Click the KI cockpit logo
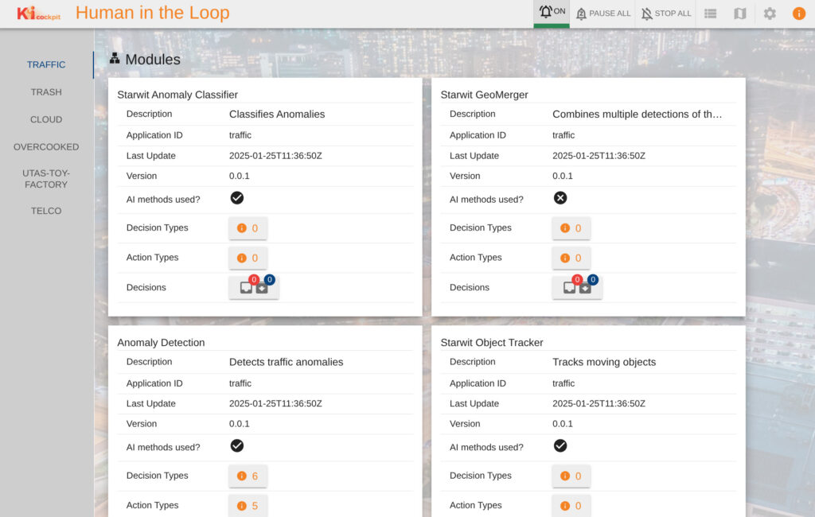The width and height of the screenshot is (815, 517). [38, 14]
